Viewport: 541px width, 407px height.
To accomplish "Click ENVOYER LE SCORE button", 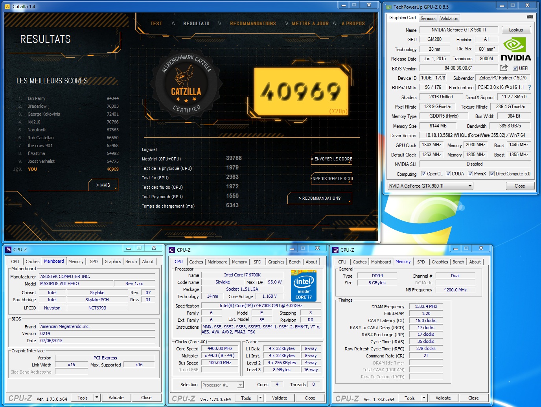I will pyautogui.click(x=331, y=159).
